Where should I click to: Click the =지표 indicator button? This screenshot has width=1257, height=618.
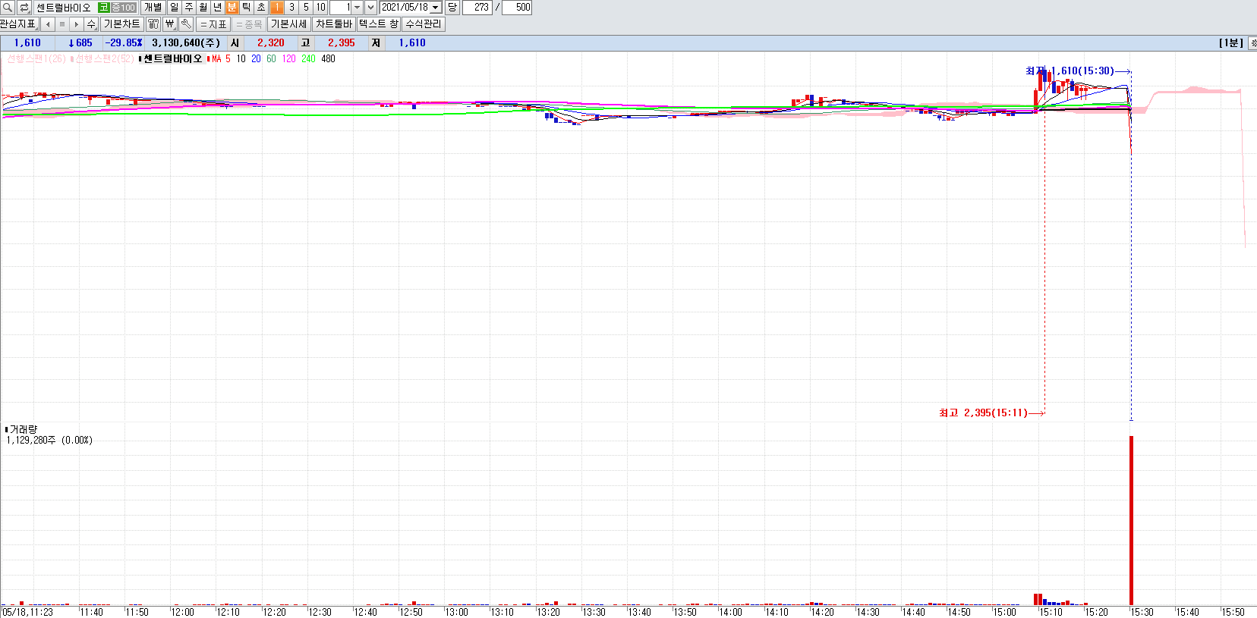pos(213,24)
